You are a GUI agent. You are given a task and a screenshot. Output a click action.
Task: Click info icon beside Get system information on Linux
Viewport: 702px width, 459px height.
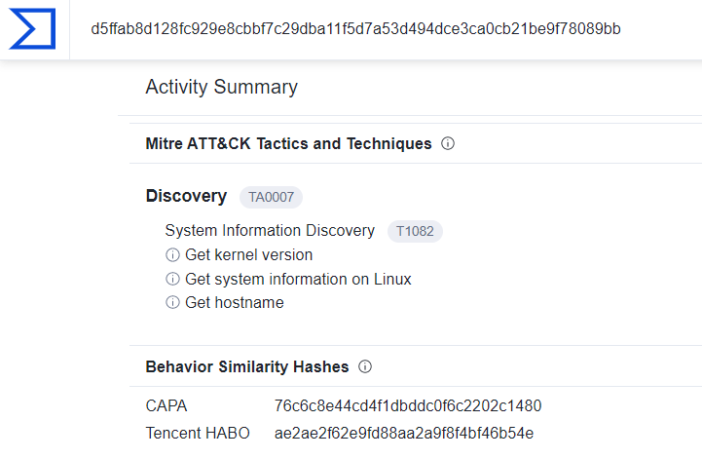pyautogui.click(x=172, y=279)
